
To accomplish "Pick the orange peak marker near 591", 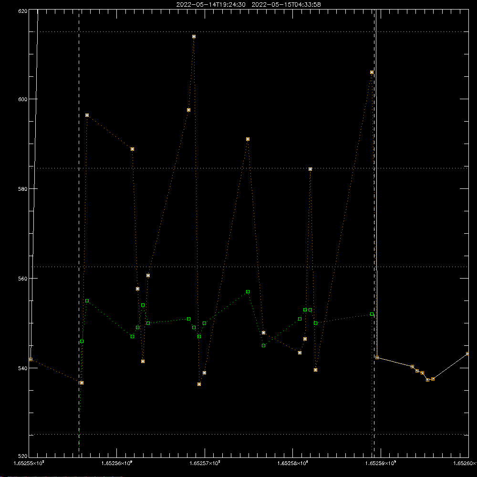I will [248, 139].
